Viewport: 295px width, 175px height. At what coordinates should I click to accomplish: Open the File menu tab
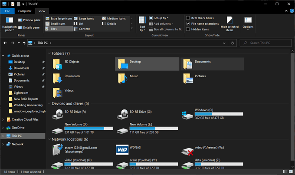[x=7, y=10]
